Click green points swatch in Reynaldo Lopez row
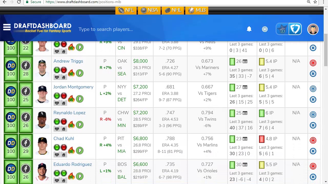328x184 pixels. [x=232, y=113]
